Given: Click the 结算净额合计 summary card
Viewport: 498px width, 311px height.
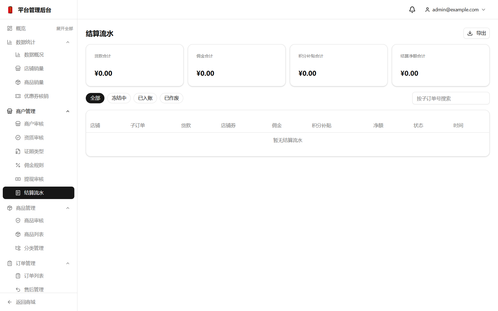Looking at the screenshot, I should [x=441, y=65].
